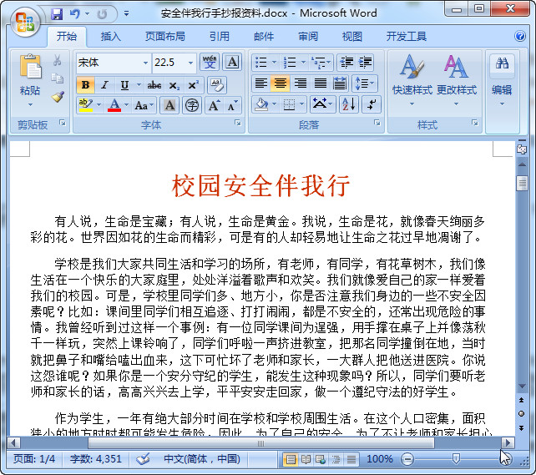Click the 100% zoom level

(379, 458)
